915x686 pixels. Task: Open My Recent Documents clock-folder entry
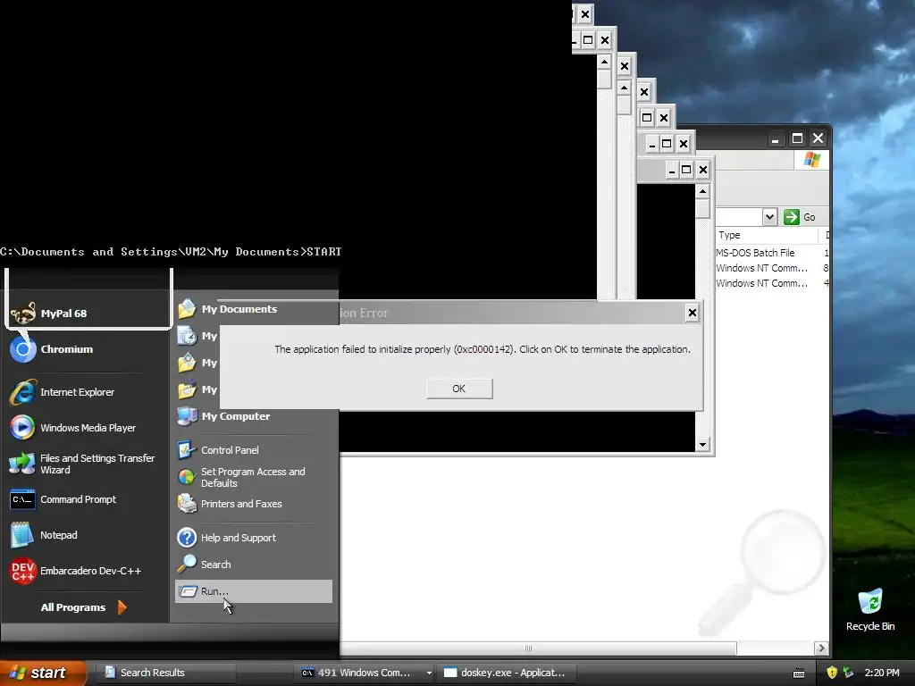coord(197,336)
